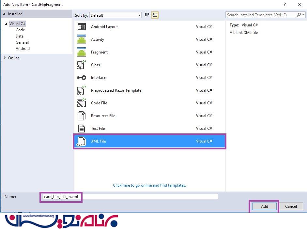Select the General category
Image resolution: width=307 pixels, height=229 pixels.
(22, 42)
